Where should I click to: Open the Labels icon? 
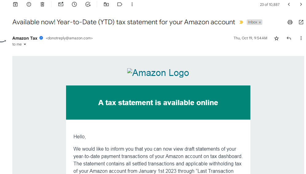(x=120, y=4)
